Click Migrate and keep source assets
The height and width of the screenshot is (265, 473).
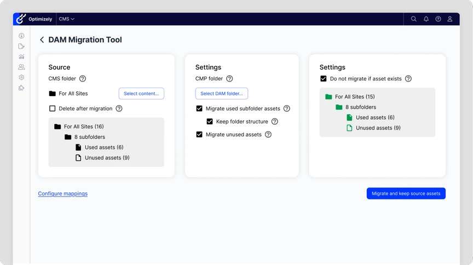(406, 193)
